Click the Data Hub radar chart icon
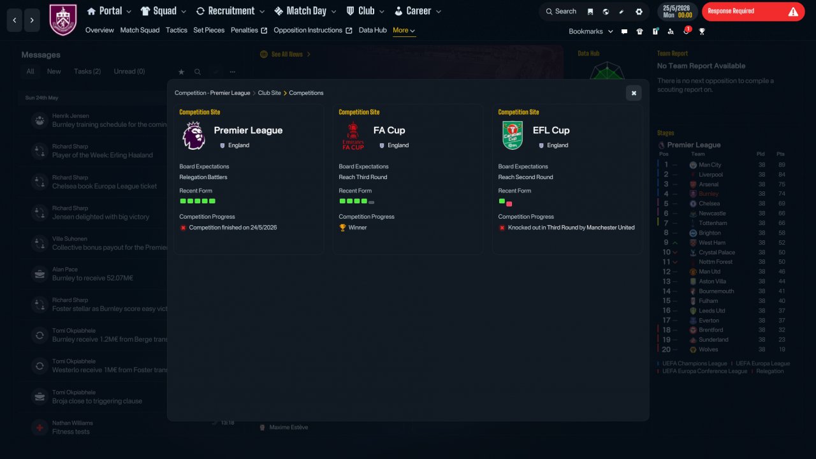The height and width of the screenshot is (459, 816). pyautogui.click(x=607, y=71)
